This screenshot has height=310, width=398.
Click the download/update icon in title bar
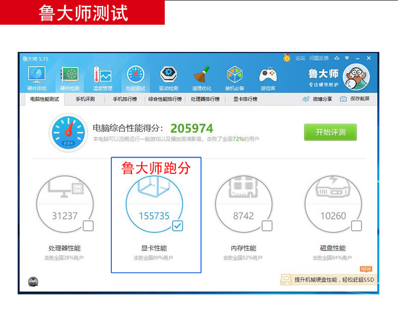(337, 58)
